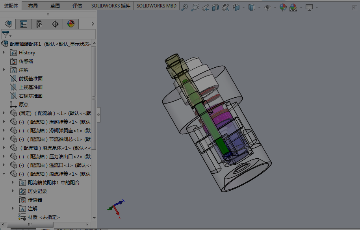Viewport: 360px width, 230px height.
Task: Open the View Orientation dropdown arrow
Action: 243,8
